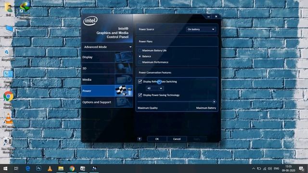Click the Power checkered flag thumbnail
Viewport: 308px width, 173px height.
[124, 91]
